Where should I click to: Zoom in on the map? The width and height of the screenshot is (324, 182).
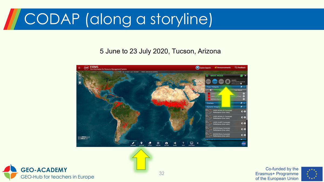pos(80,75)
